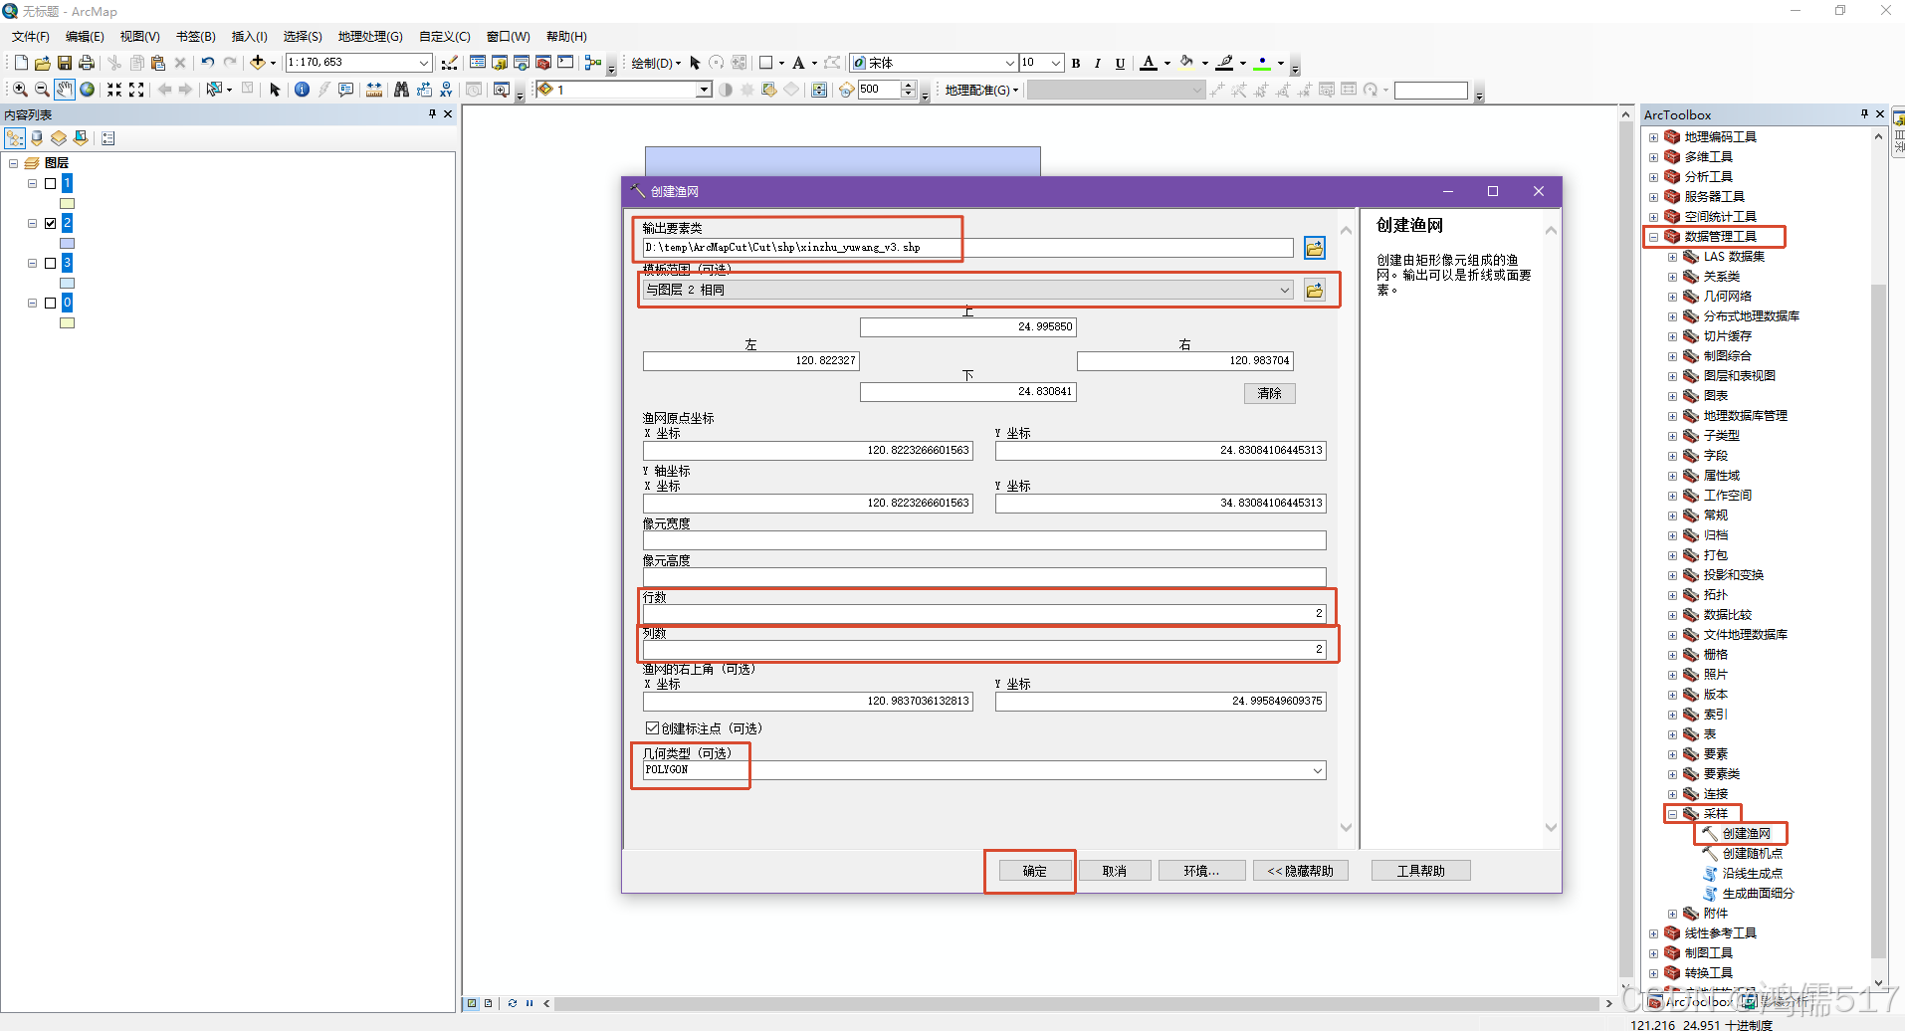Viewport: 1905px width, 1031px height.
Task: Click the Full Extent globe icon
Action: (88, 90)
